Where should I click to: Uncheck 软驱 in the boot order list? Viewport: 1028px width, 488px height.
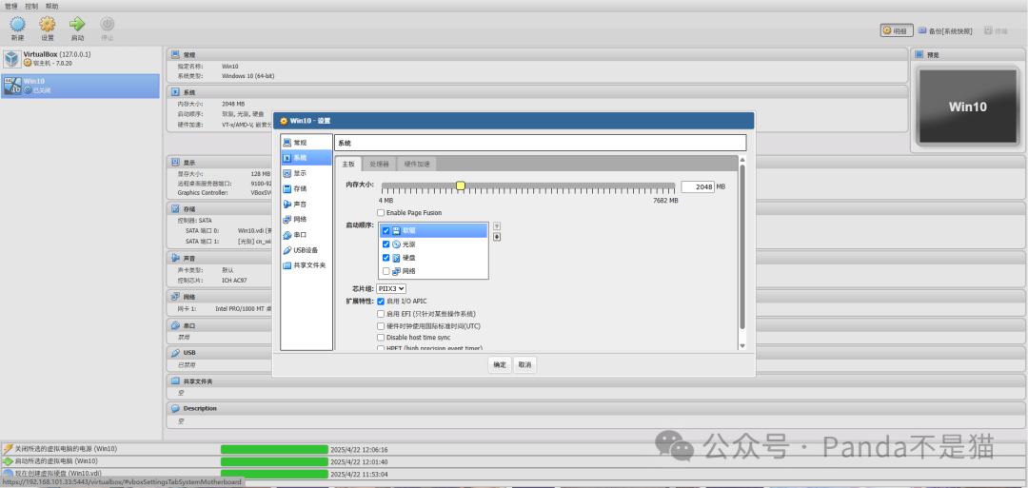pos(386,230)
